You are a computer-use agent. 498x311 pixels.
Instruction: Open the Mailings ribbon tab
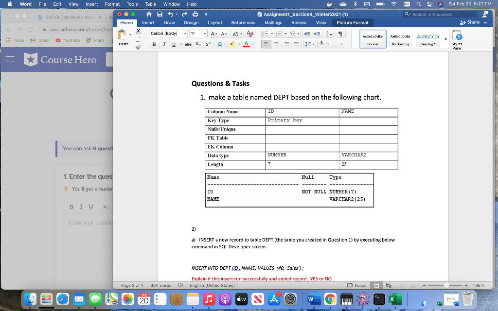(273, 22)
